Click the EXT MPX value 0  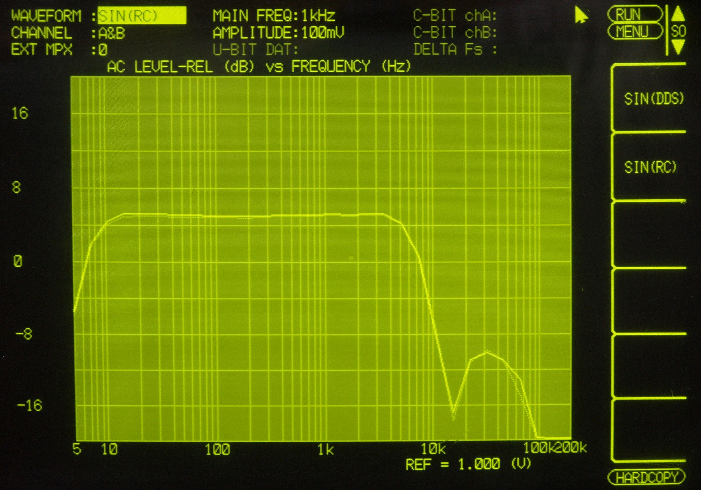(103, 50)
